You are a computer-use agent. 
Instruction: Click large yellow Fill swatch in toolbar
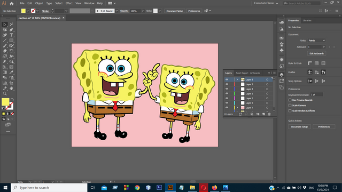[5, 102]
